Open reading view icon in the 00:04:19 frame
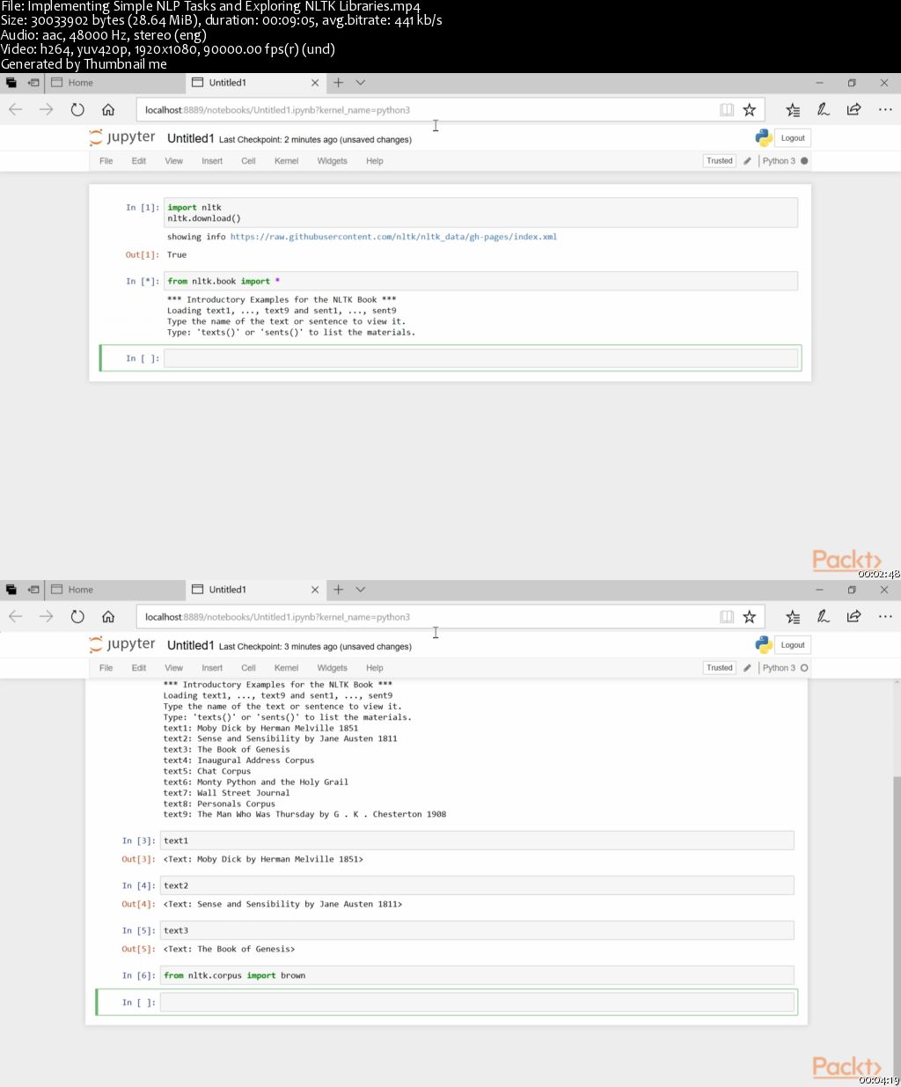The height and width of the screenshot is (1087, 901). [727, 617]
